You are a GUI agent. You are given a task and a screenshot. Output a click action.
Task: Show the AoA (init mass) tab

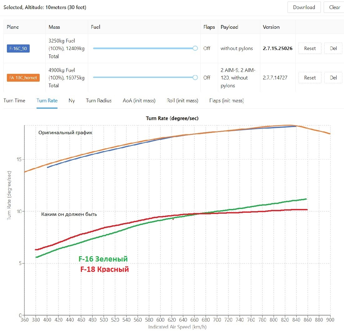click(139, 100)
